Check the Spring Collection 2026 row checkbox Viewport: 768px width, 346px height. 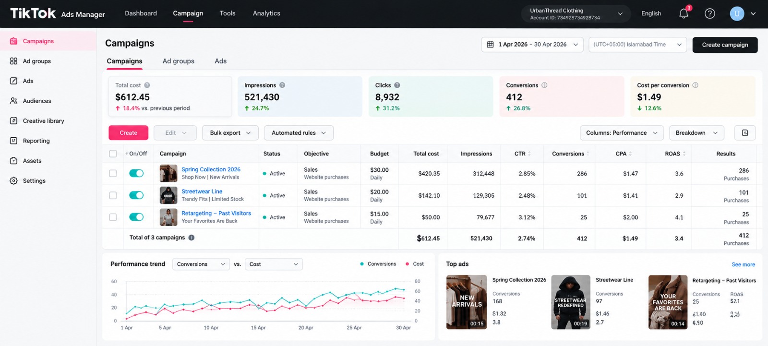113,173
